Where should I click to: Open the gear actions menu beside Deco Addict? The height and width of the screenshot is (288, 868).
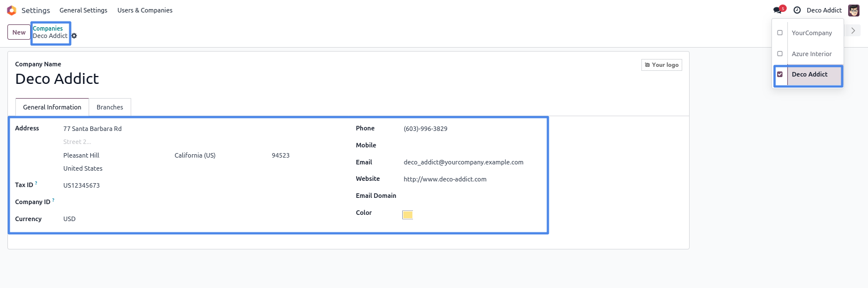tap(74, 36)
